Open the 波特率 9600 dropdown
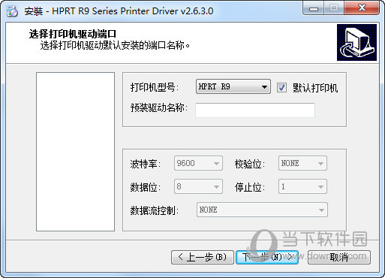385x278 pixels. pyautogui.click(x=198, y=163)
